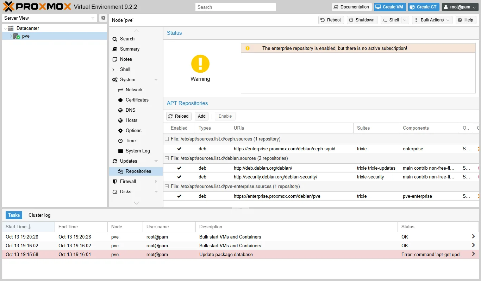The image size is (481, 281).
Task: Collapse the ceph.sources file group
Action: [x=167, y=139]
